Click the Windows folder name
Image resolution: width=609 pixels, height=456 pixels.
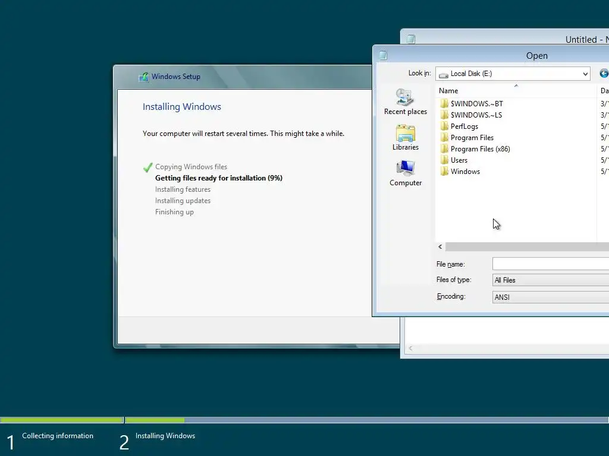465,171
